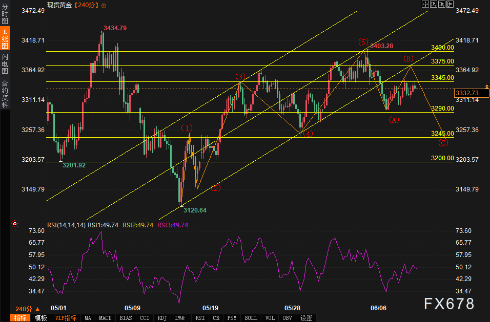Click the jump-to-start chart icon
This screenshot has width=490, height=322.
click(434, 5)
